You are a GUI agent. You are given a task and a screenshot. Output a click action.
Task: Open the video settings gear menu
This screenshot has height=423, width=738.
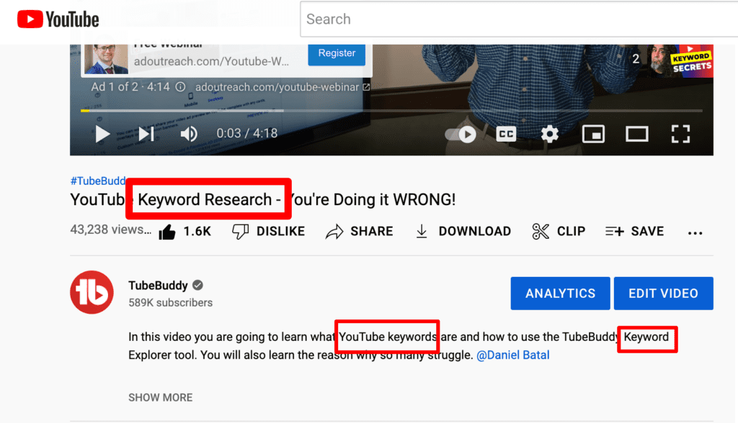[550, 134]
